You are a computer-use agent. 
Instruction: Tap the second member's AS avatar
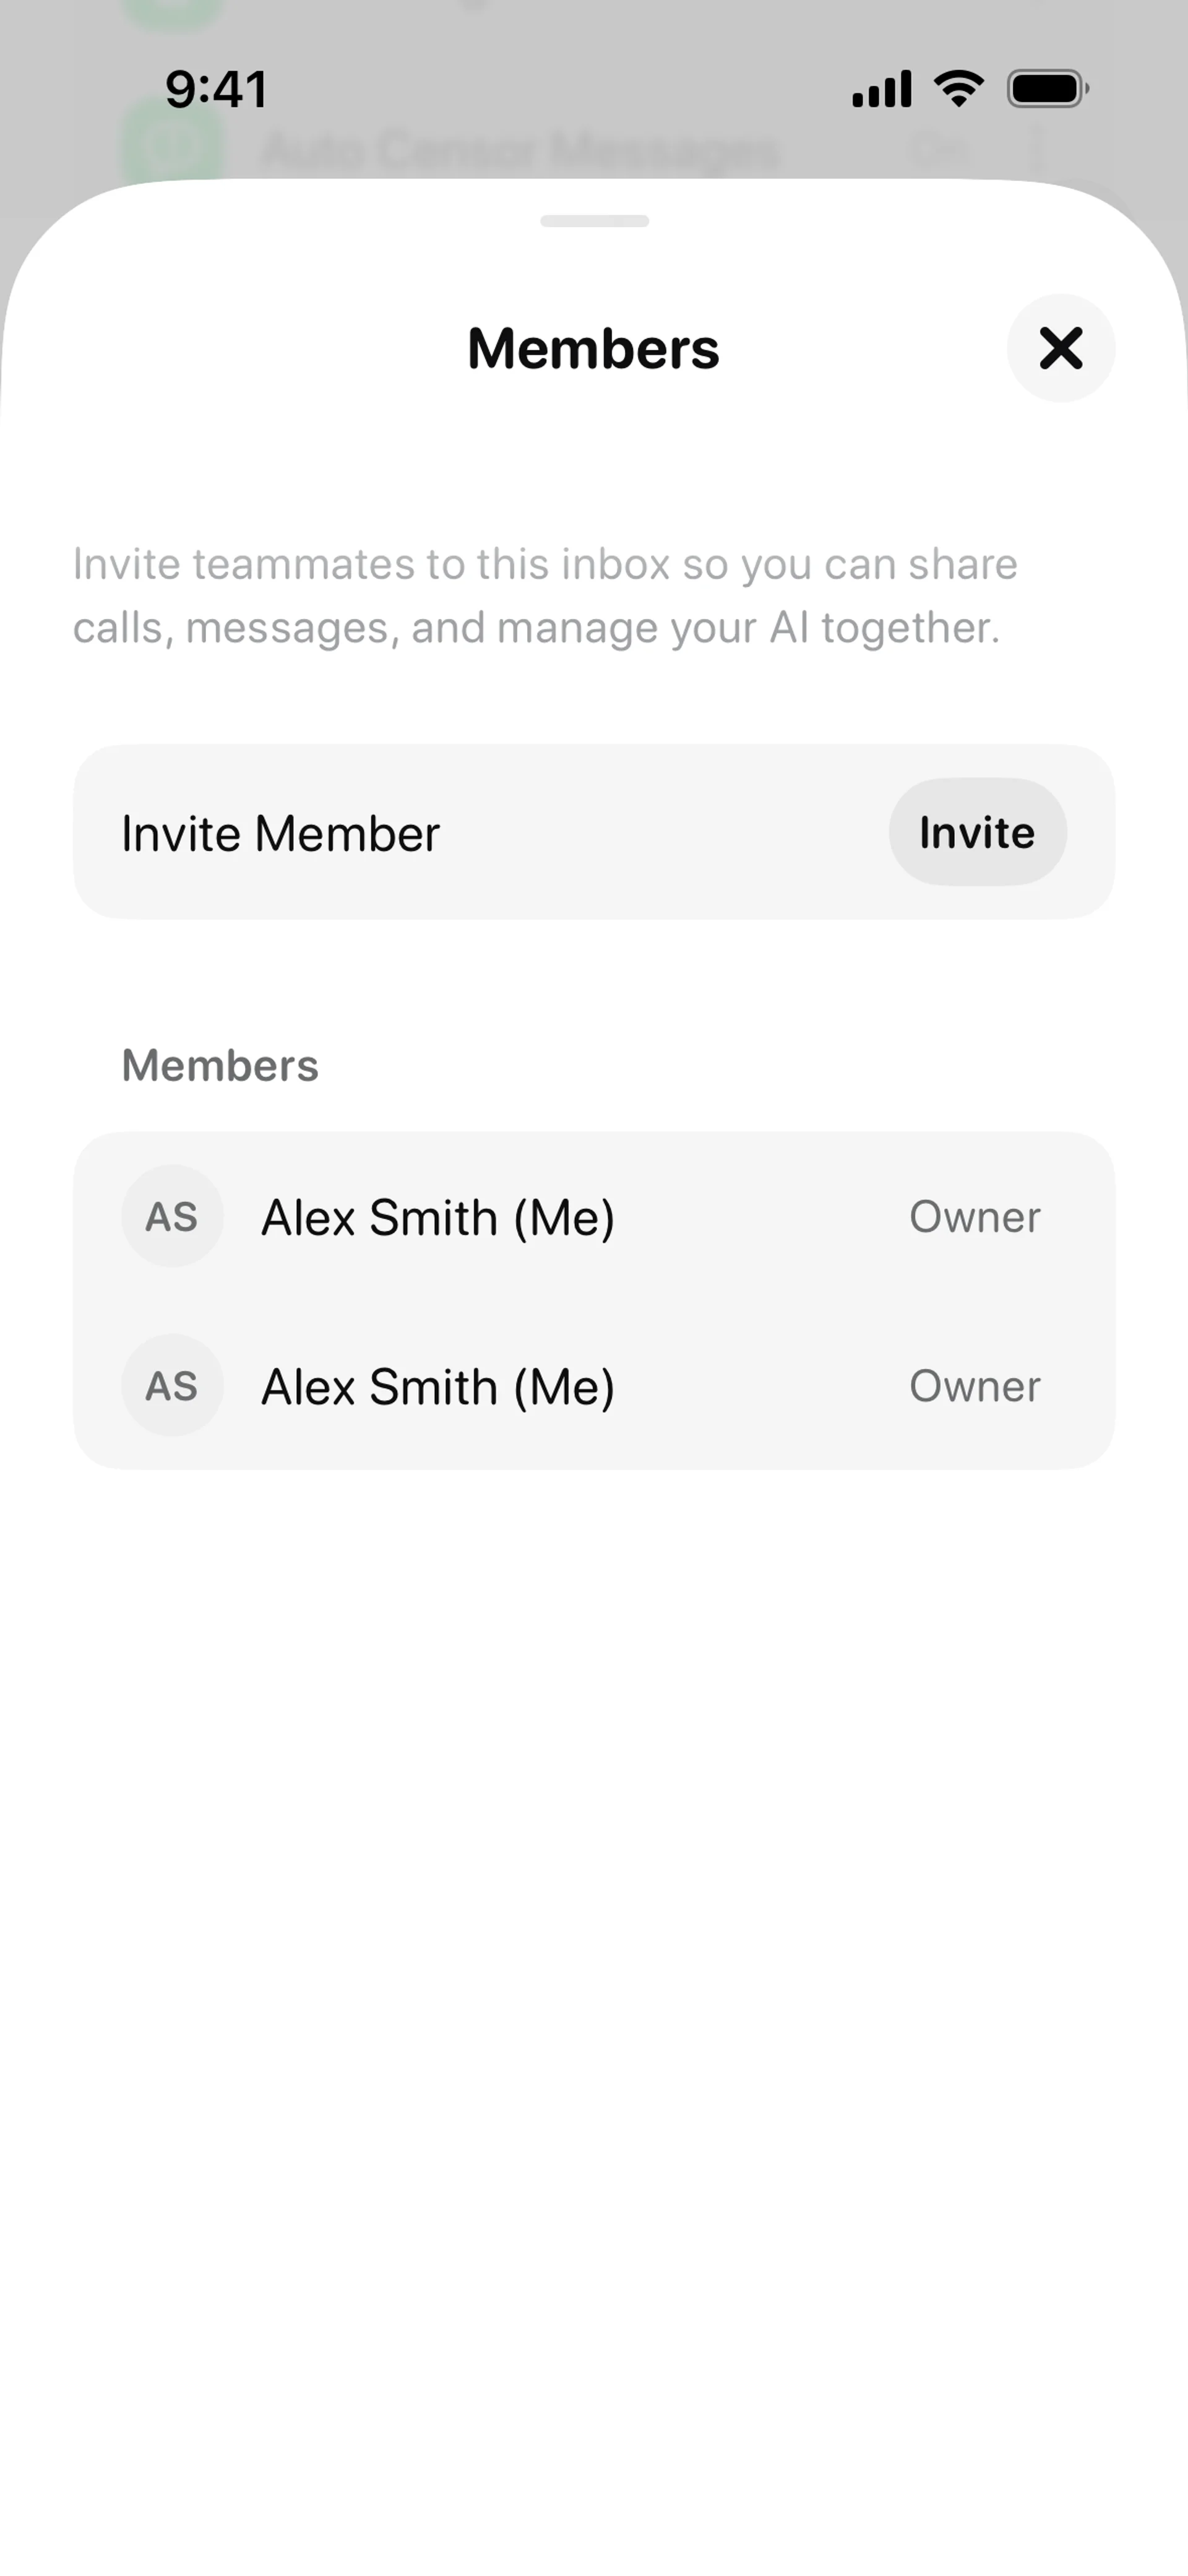172,1386
